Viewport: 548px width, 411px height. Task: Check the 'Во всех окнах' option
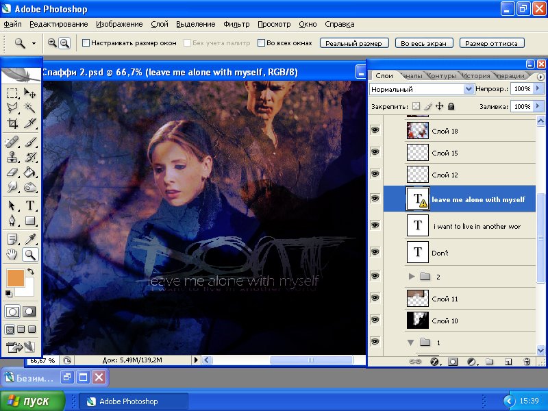(x=260, y=43)
